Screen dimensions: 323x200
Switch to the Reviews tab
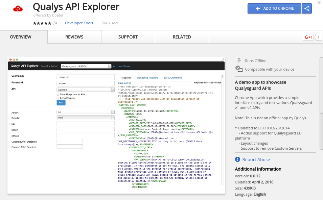74,37
